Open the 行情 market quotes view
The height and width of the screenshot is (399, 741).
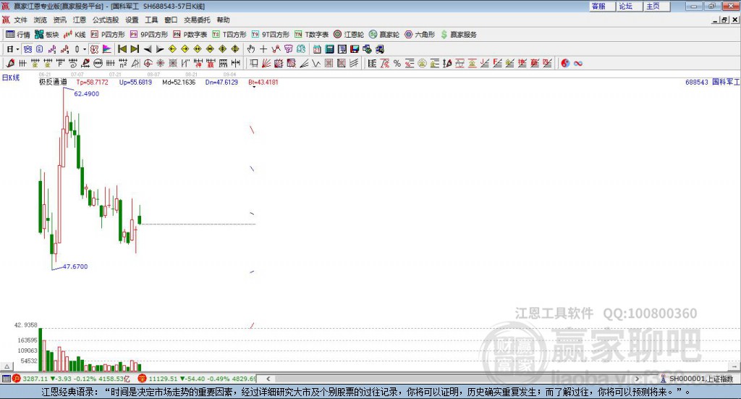pos(17,35)
